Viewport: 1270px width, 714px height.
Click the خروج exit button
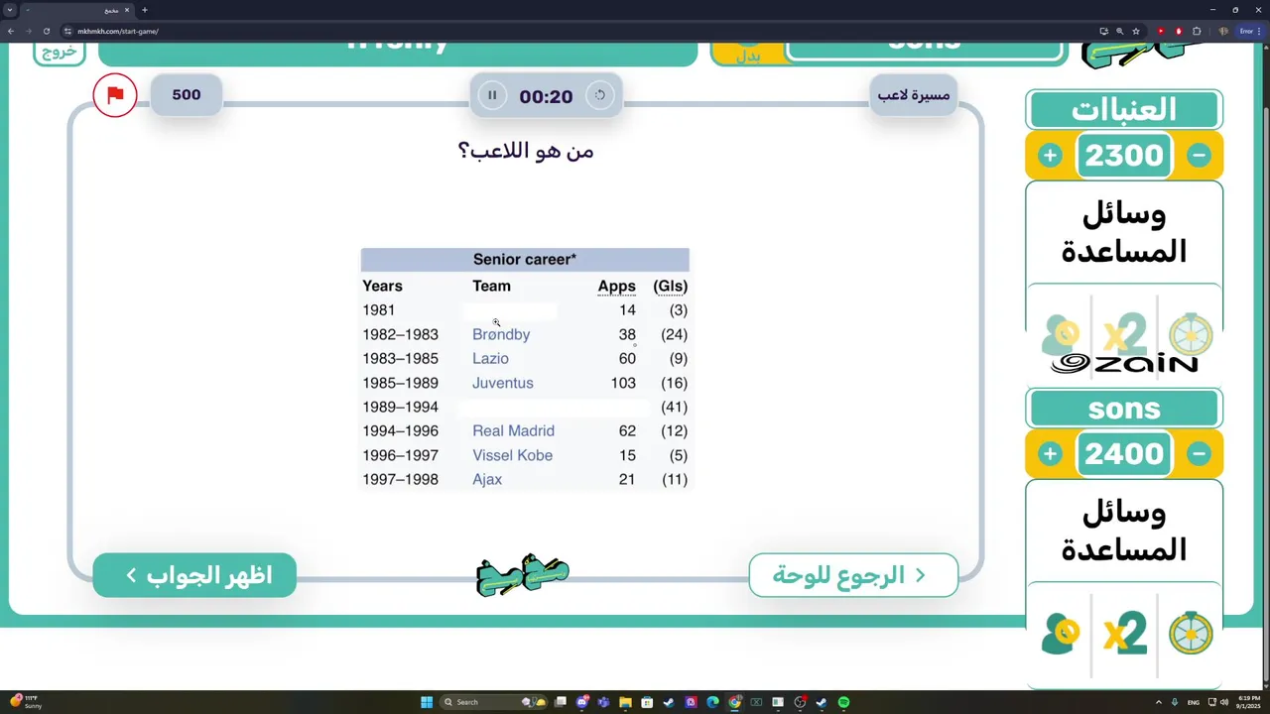point(59,53)
